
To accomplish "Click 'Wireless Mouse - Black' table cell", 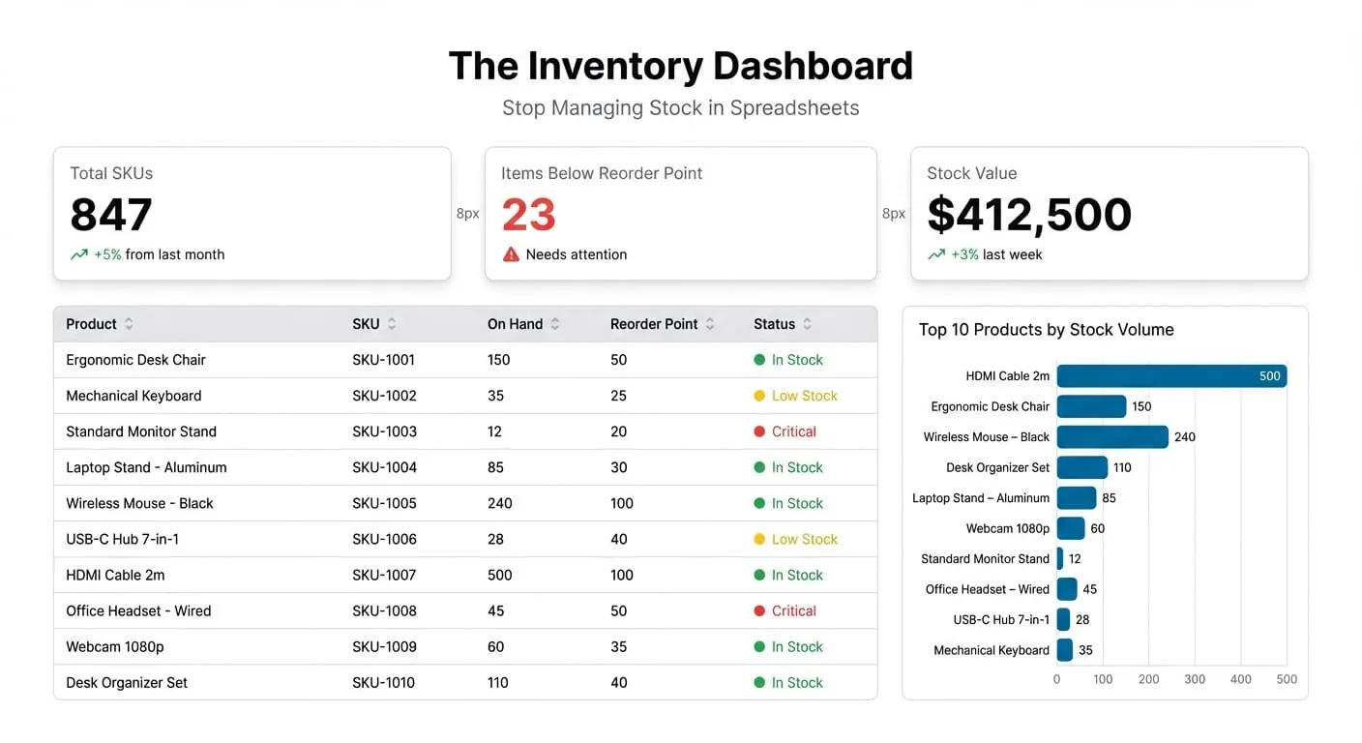I will [139, 503].
